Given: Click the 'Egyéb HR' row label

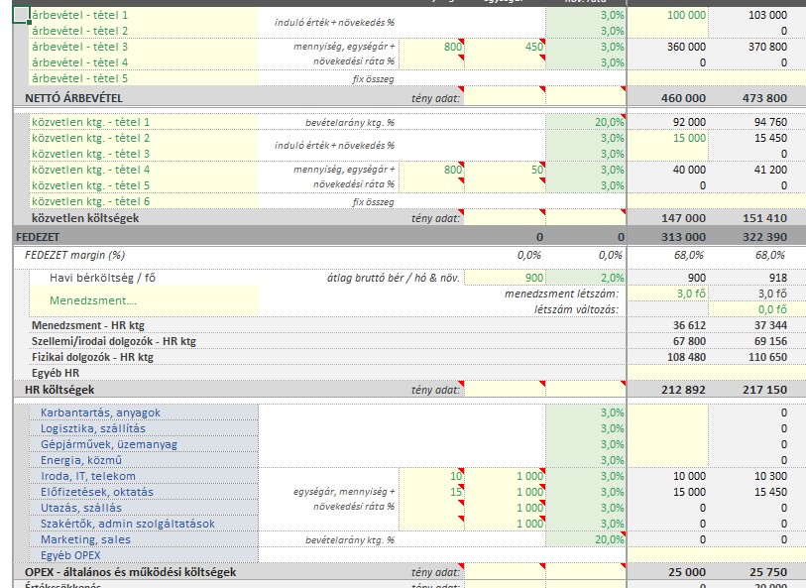Looking at the screenshot, I should [x=56, y=373].
